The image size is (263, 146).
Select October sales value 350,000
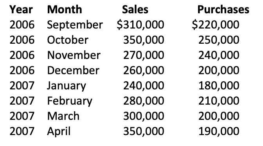click(x=144, y=40)
